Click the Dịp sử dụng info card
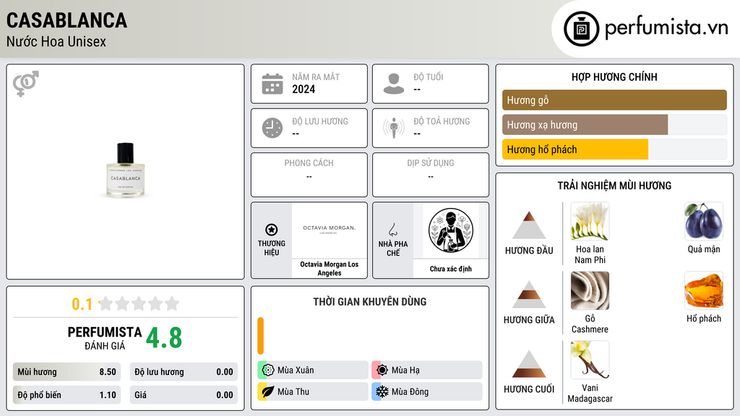The width and height of the screenshot is (740, 416). (431, 175)
